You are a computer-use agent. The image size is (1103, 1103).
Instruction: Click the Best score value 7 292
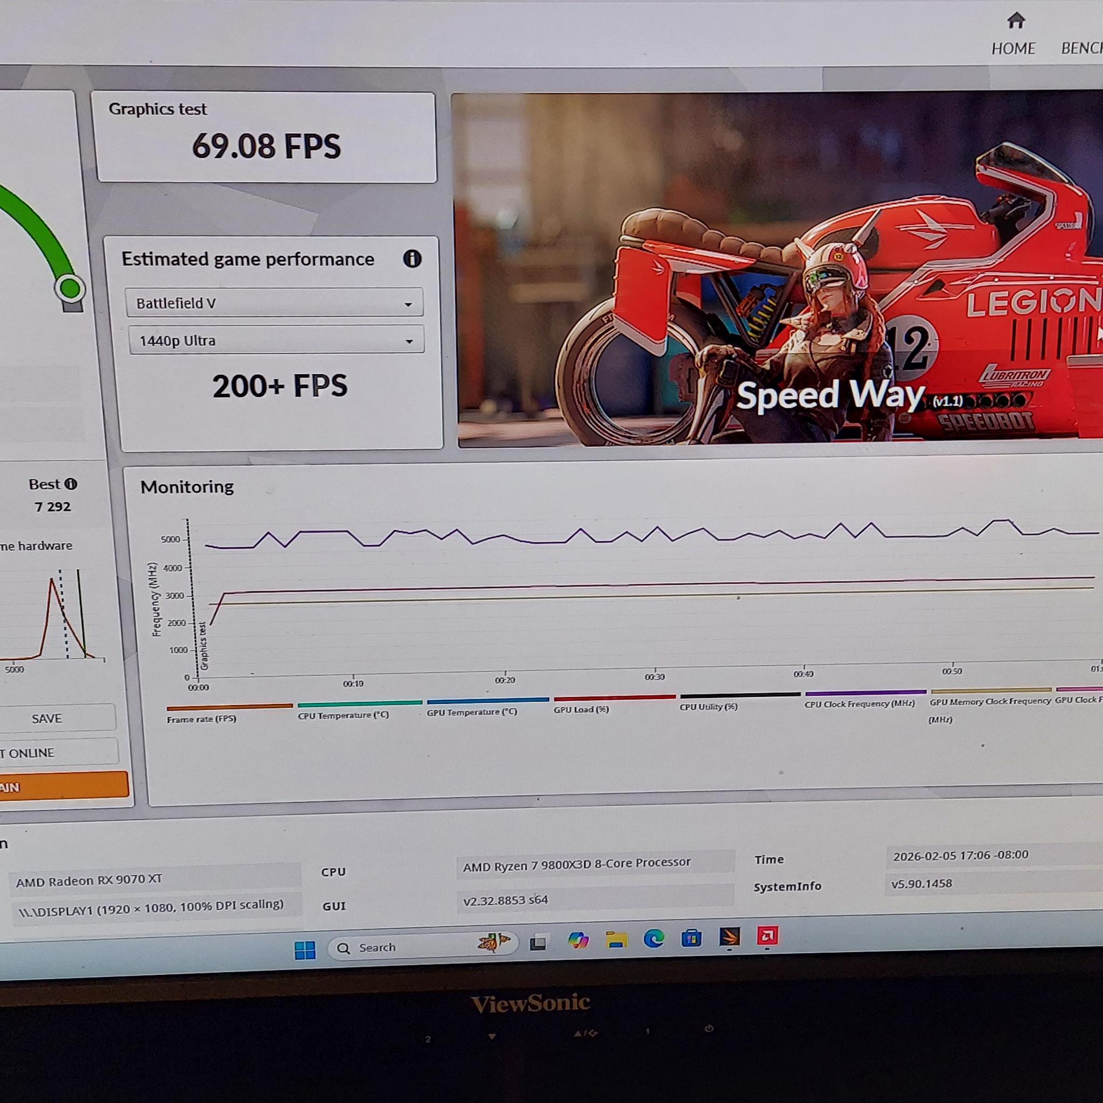[53, 507]
